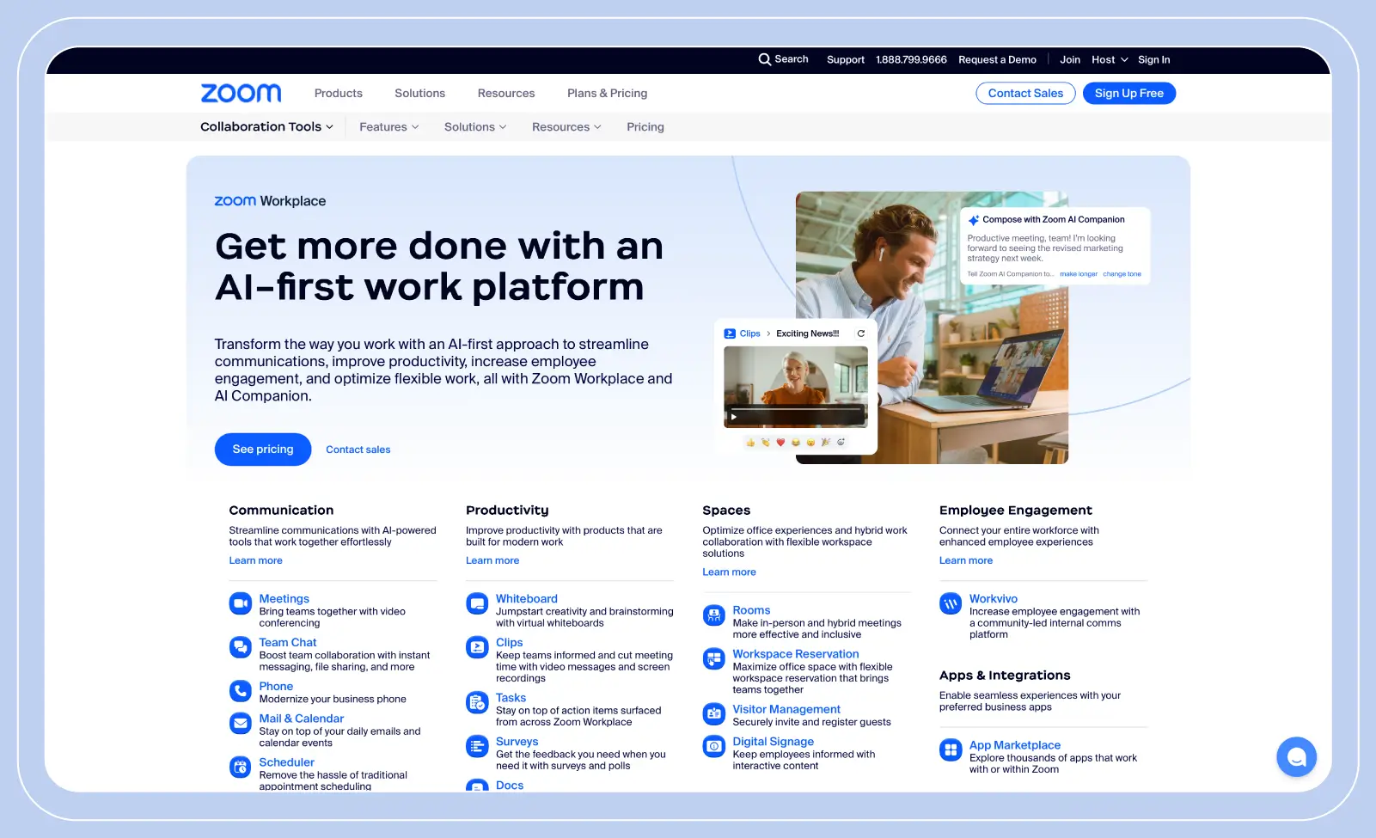Click the Rooms icon under Spaces
The image size is (1376, 838).
(x=713, y=615)
